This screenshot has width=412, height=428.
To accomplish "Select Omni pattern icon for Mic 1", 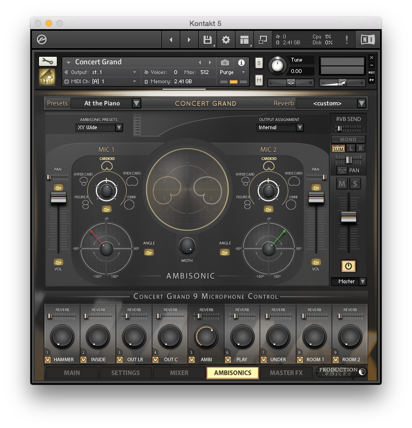I will 129,205.
